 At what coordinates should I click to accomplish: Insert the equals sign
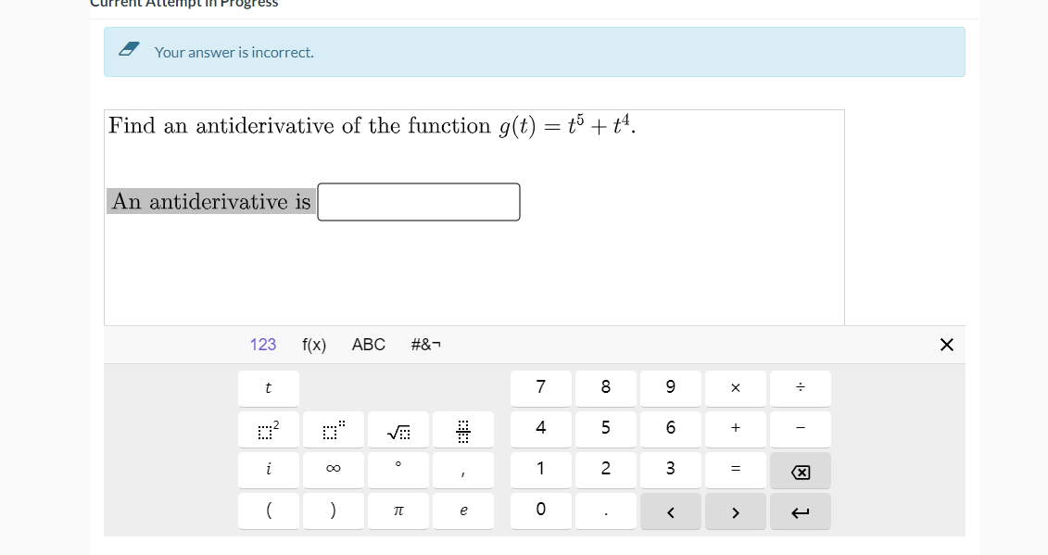coord(735,470)
